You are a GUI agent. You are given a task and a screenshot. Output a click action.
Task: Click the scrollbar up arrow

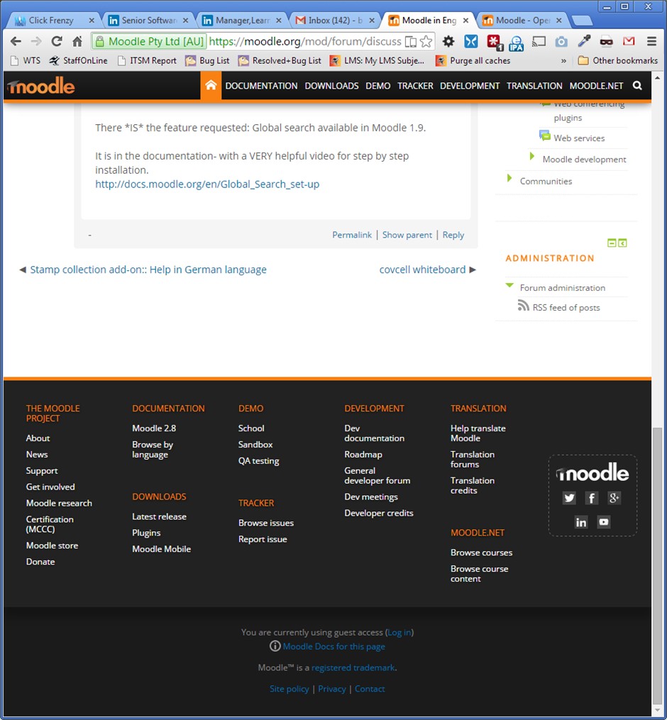657,77
